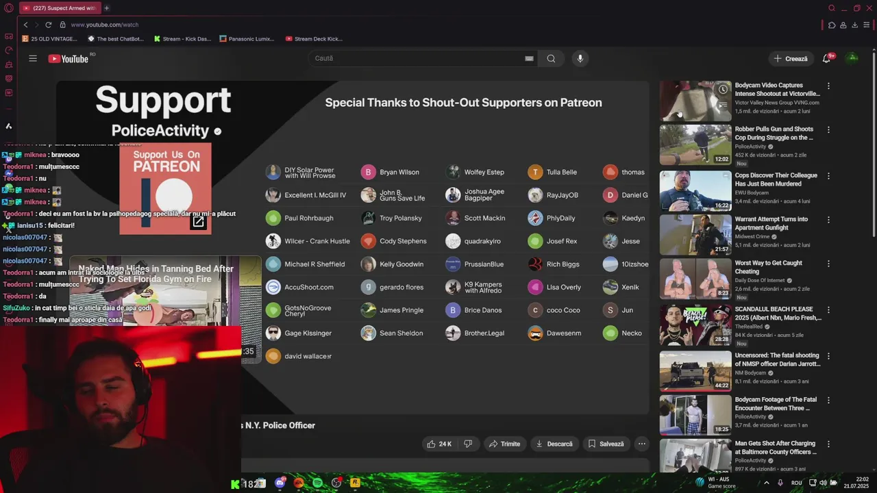This screenshot has height=493, width=877.
Task: Open the browser tab search icon
Action: [832, 8]
